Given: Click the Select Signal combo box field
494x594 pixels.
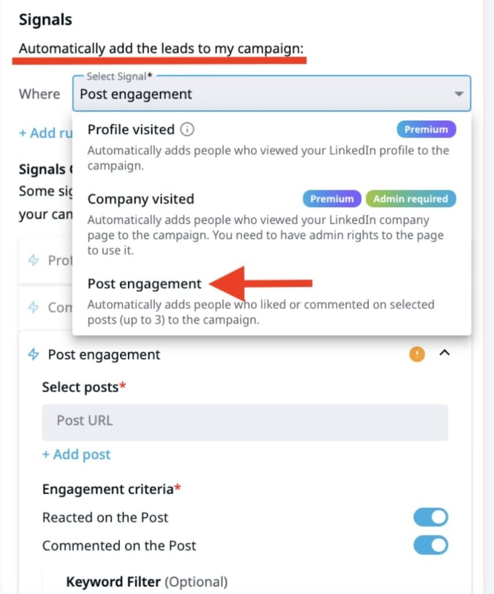Looking at the screenshot, I should (261, 94).
